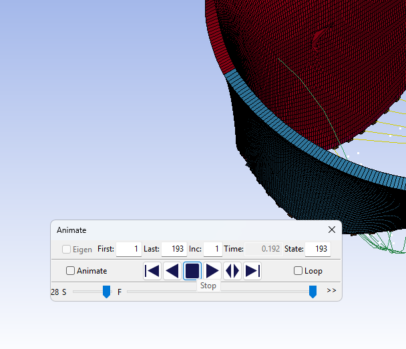Select the Inc increment input field
Screen dimensions: 406x349
tap(212, 249)
